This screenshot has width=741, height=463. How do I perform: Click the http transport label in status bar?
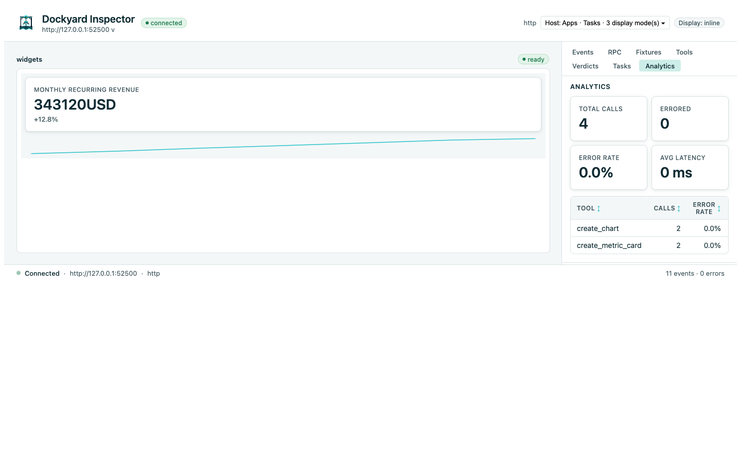point(153,273)
